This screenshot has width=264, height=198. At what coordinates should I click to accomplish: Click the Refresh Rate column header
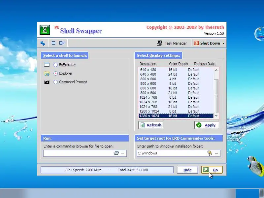(x=205, y=64)
